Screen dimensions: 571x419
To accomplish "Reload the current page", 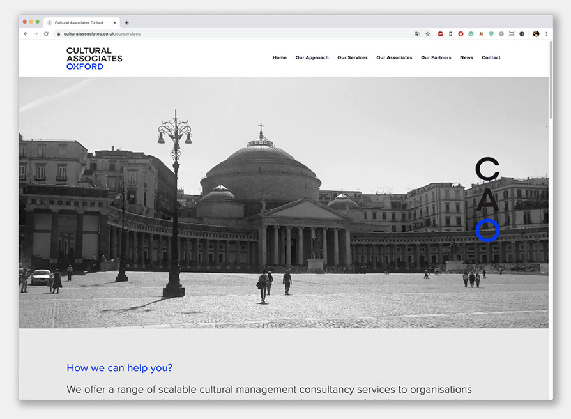I will (x=46, y=34).
